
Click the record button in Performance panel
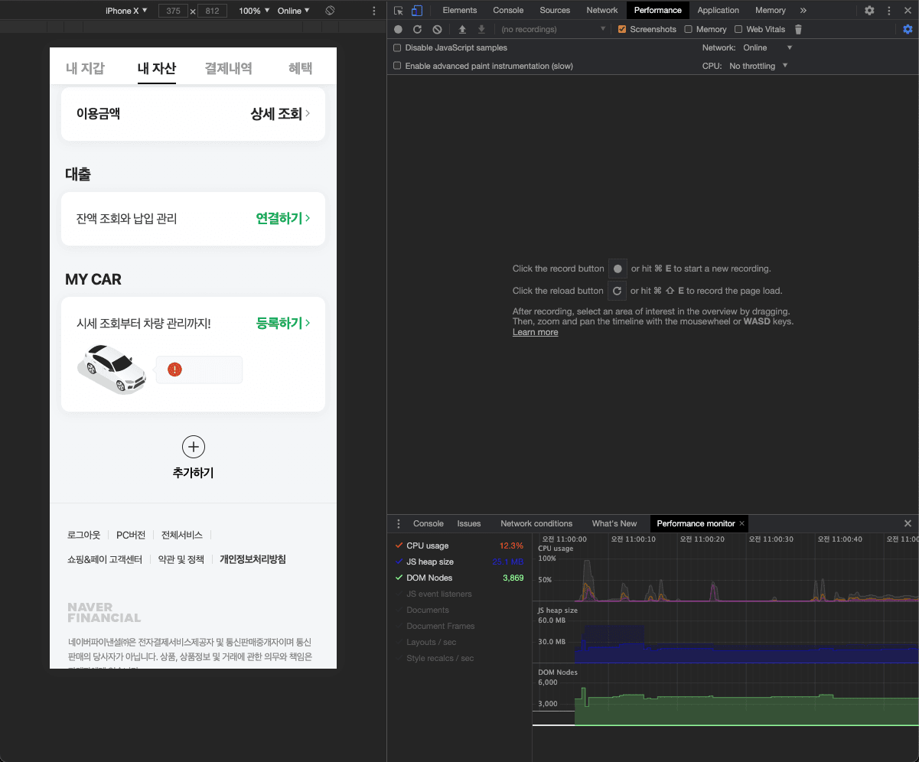click(x=398, y=29)
